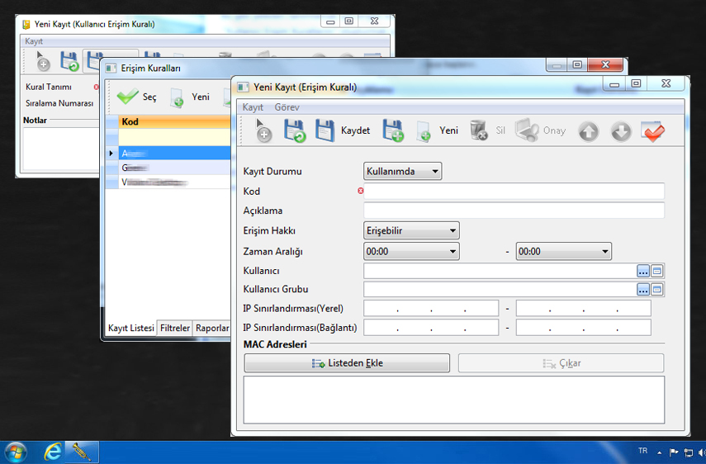This screenshot has width=706, height=464.
Task: Click into the Kod input field
Action: point(514,192)
